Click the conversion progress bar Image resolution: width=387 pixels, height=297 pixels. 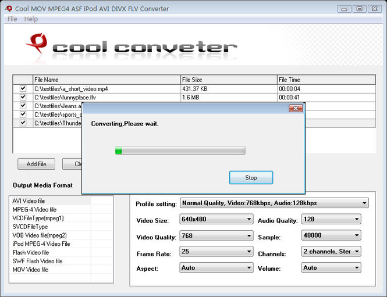pos(180,151)
